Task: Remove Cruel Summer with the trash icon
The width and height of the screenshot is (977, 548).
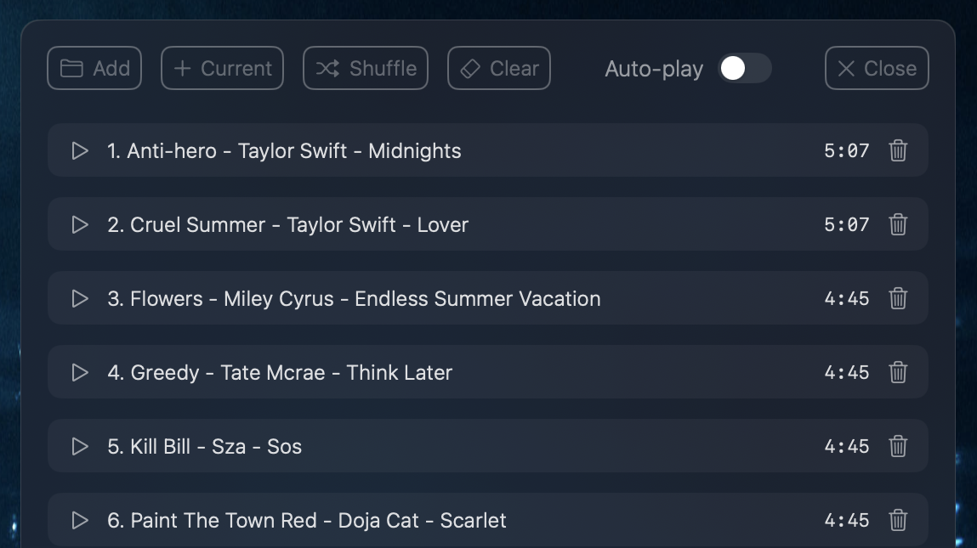Action: tap(898, 225)
